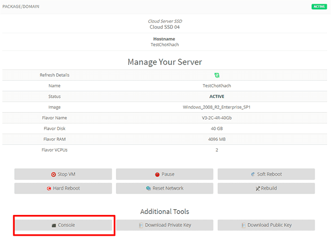
Task: Click the terminal icon on Console
Action: [x=54, y=225]
